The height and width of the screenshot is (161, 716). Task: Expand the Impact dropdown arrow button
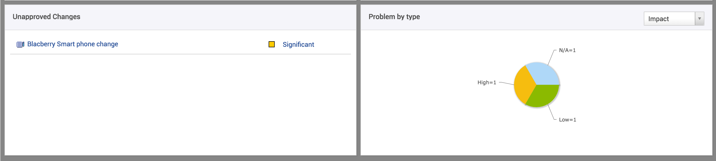699,19
